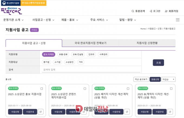Open the 마감순 sort dropdown
Image resolution: width=184 pixels, height=118 pixels.
coord(168,79)
